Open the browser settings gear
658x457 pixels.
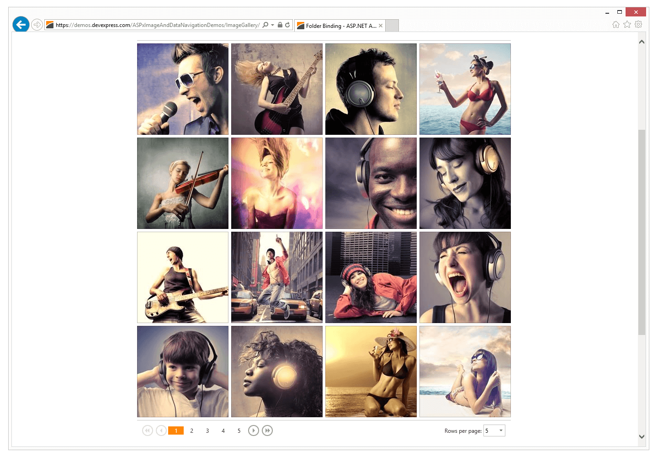(x=638, y=24)
